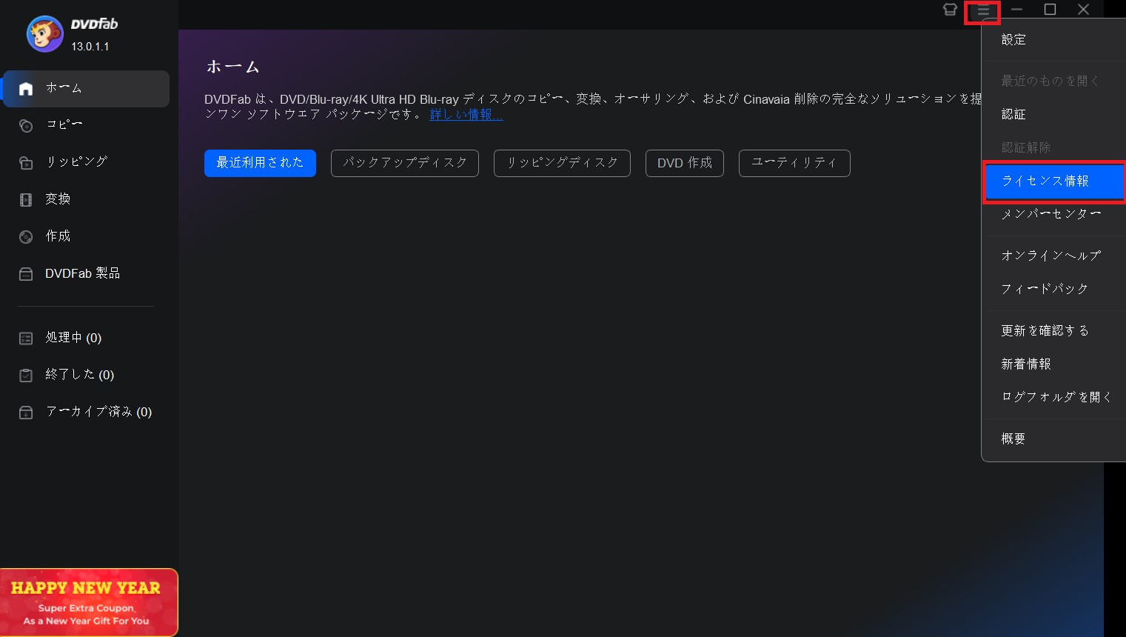This screenshot has width=1126, height=637.
Task: Switch to コピー module in sidebar
Action: coord(86,126)
